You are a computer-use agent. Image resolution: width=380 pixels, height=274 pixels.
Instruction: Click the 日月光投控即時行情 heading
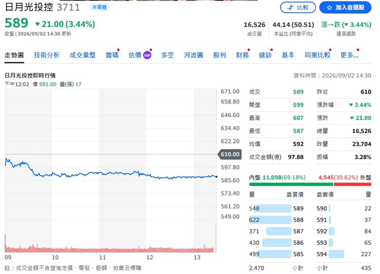click(30, 76)
